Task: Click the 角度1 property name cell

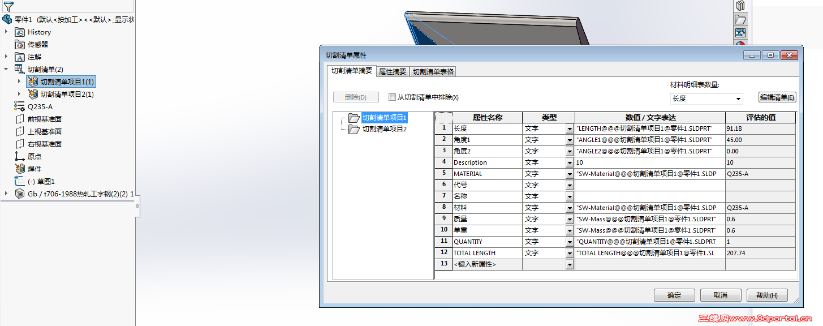Action: [x=487, y=140]
